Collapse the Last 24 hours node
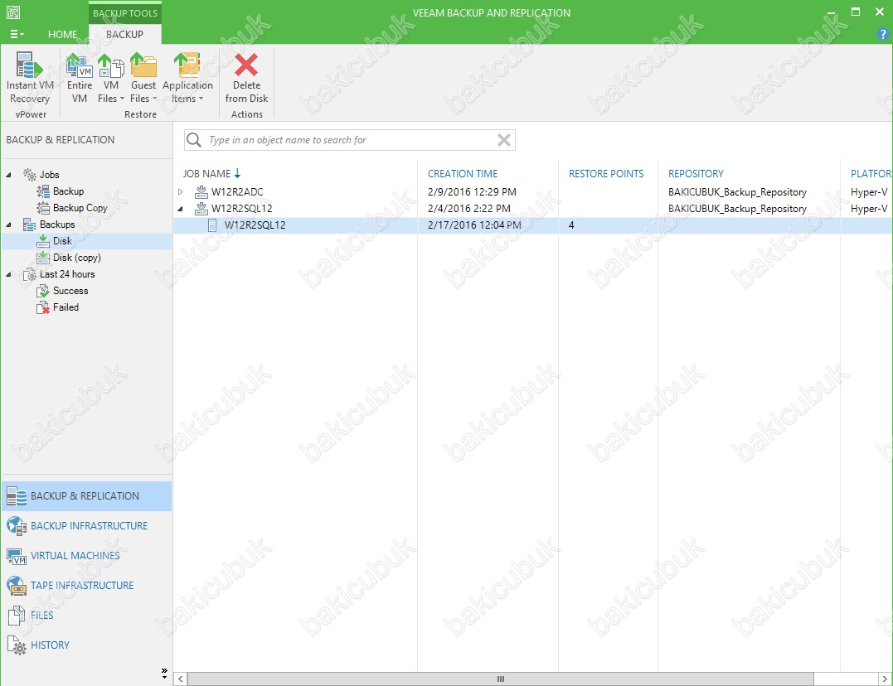 (x=8, y=274)
